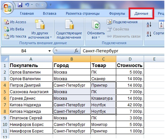Select cell Платонов Сергей
The image size is (165, 139).
(x=31, y=118)
